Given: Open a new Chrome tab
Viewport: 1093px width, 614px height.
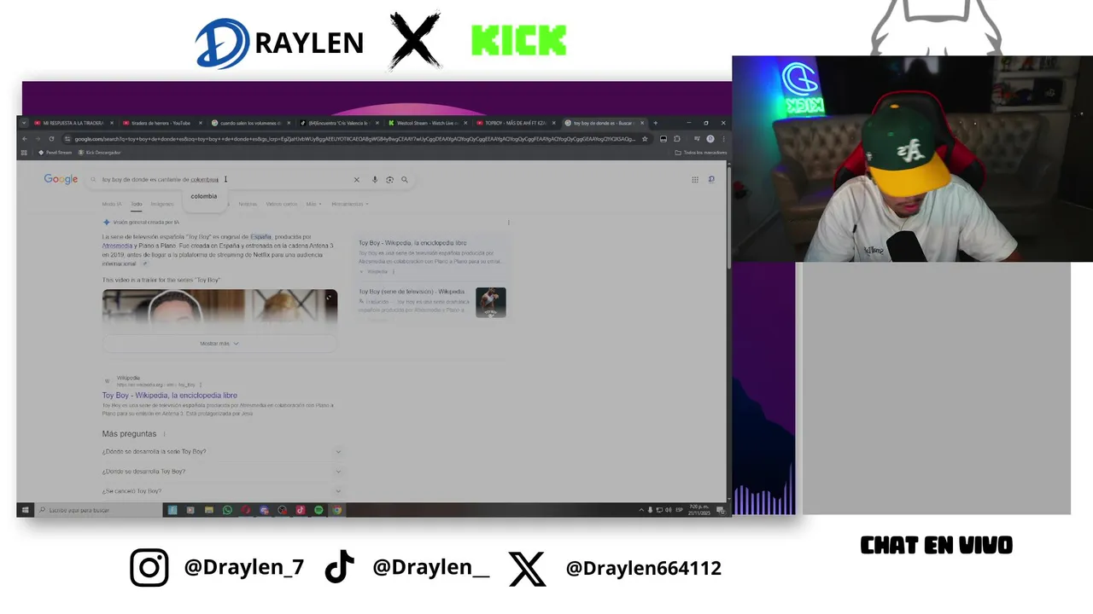Looking at the screenshot, I should point(655,123).
